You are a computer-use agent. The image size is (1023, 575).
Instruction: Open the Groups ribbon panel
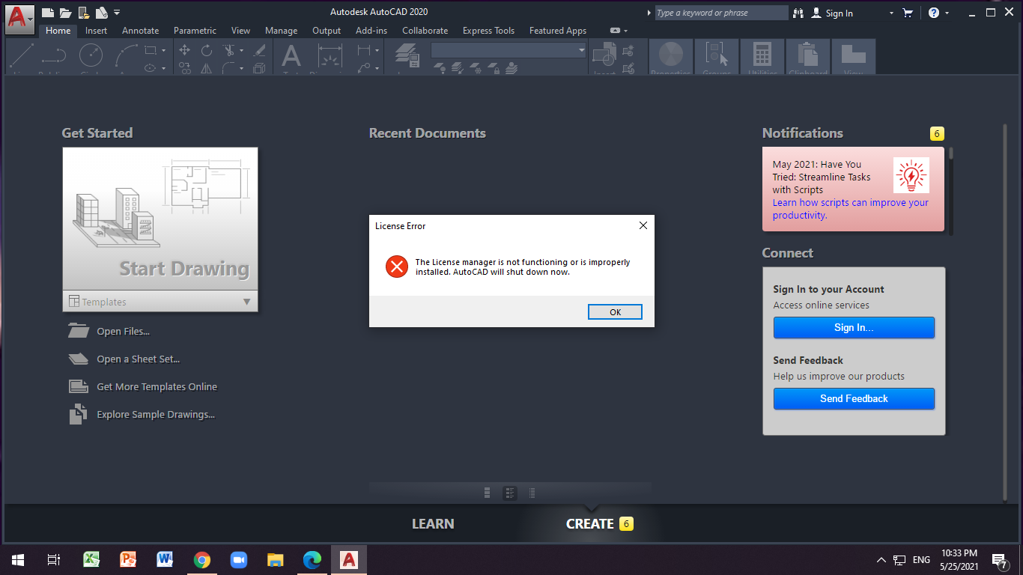(x=716, y=57)
